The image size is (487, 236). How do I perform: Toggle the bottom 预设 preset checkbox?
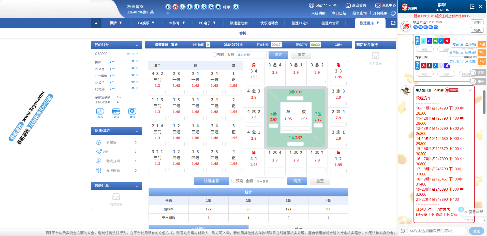[233, 181]
